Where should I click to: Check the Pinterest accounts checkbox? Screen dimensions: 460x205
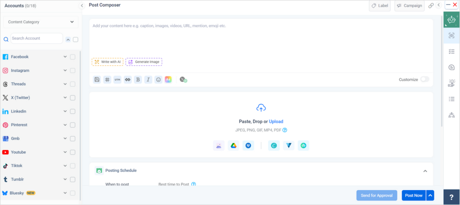pyautogui.click(x=72, y=125)
